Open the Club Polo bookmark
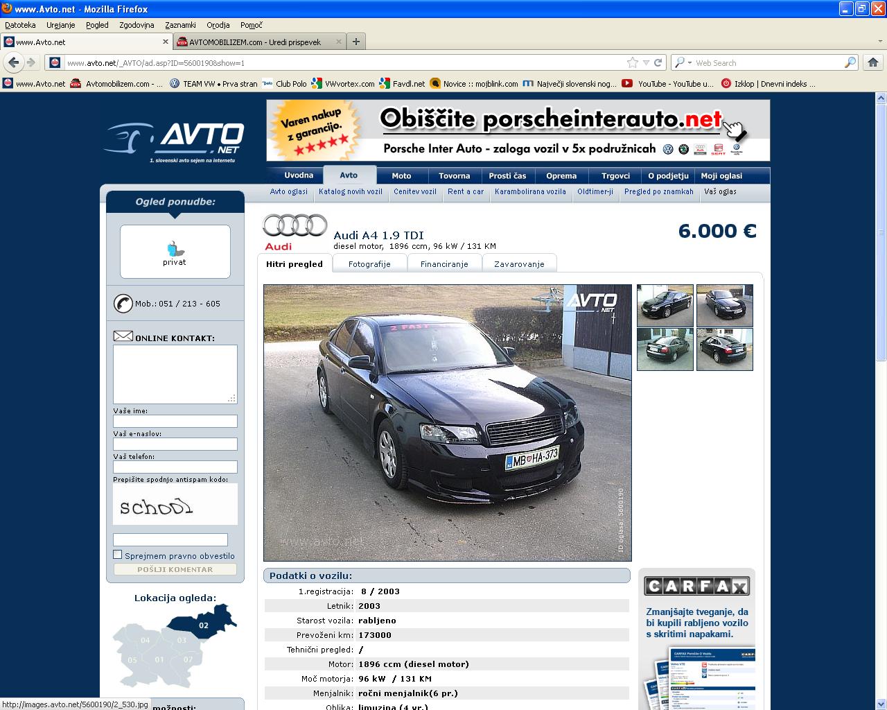The width and height of the screenshot is (887, 710). 284,83
